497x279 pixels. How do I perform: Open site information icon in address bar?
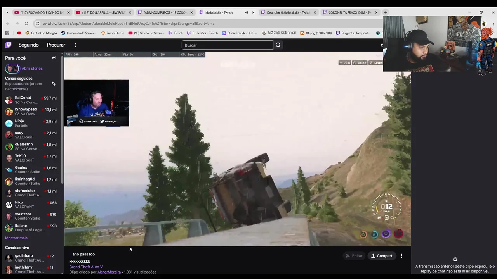37,23
